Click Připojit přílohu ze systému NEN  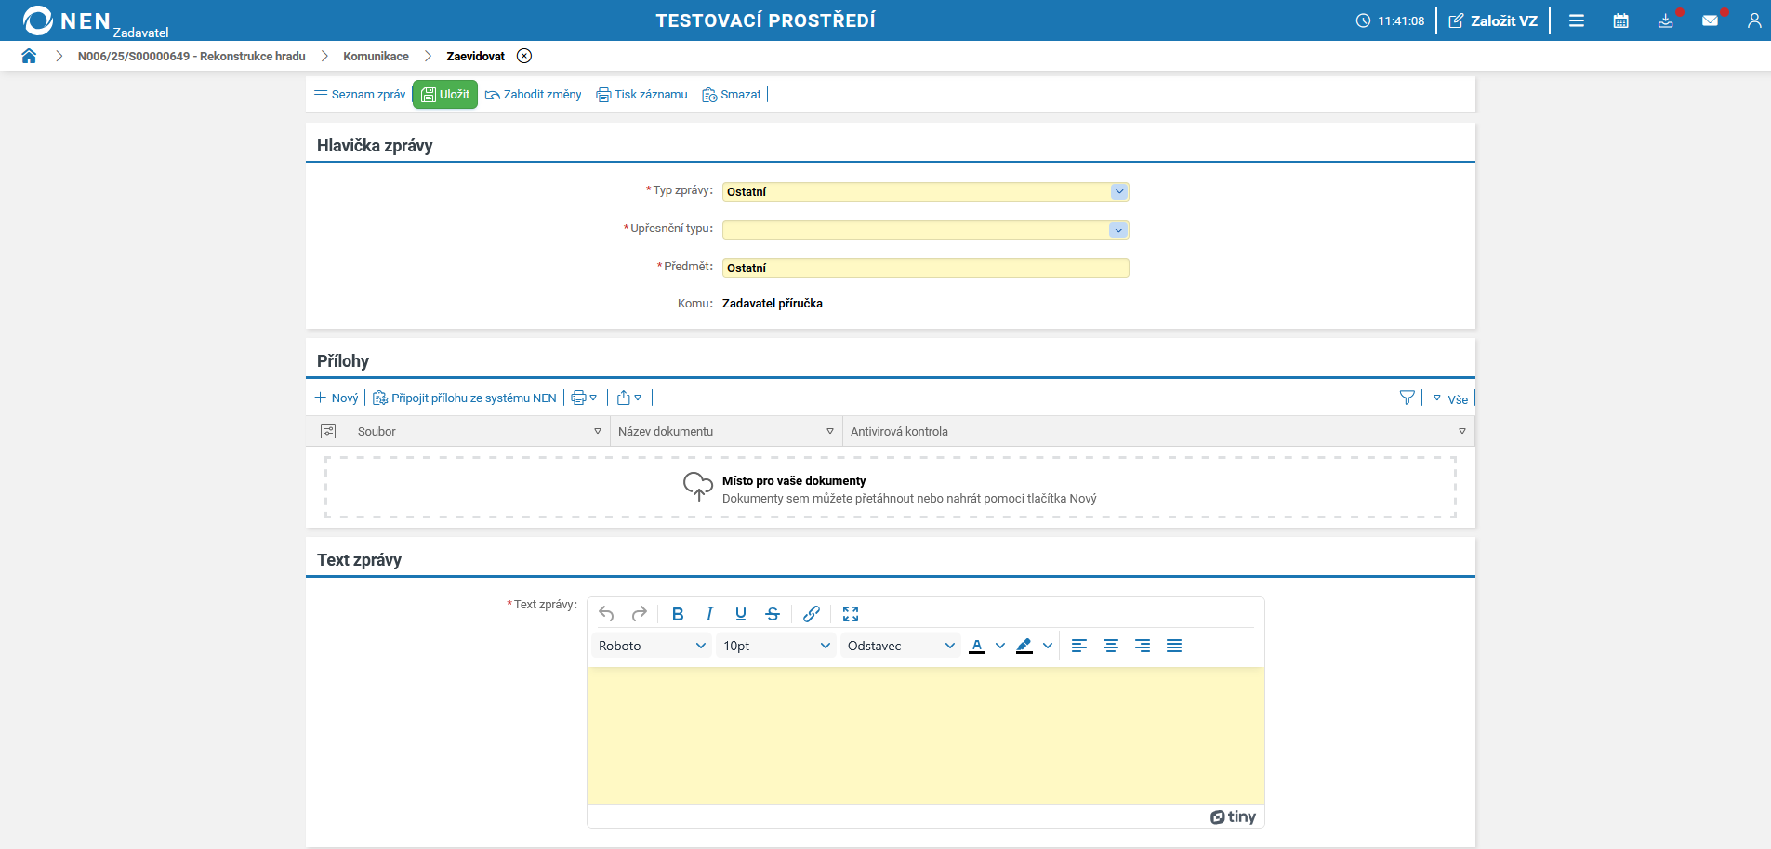point(465,398)
